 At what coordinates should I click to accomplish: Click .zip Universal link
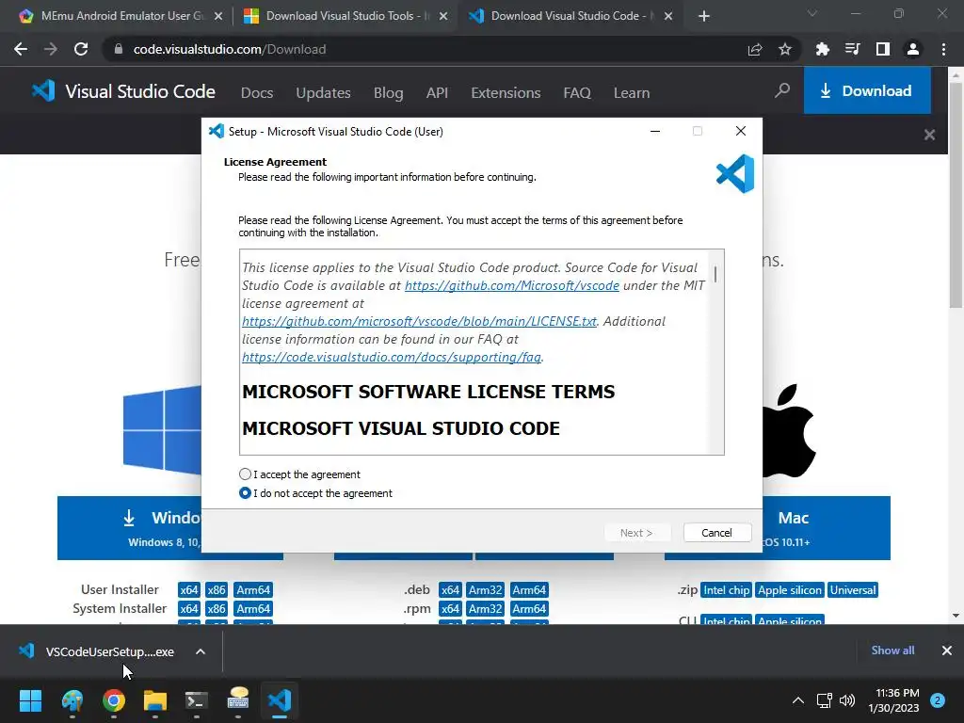(853, 589)
